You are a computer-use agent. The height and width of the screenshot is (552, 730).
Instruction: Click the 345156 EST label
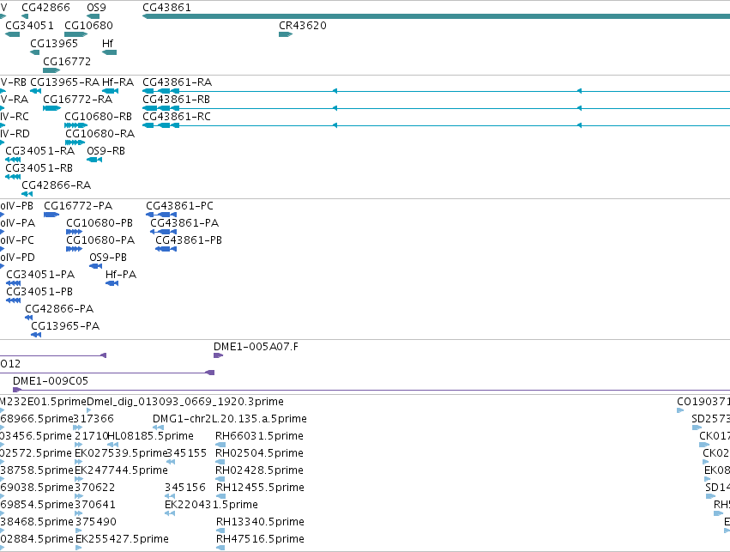[x=185, y=488]
